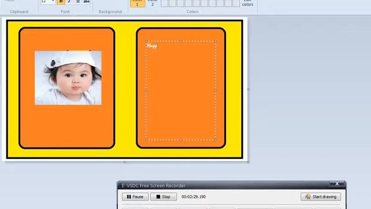Click the Clipboard group label

click(19, 12)
